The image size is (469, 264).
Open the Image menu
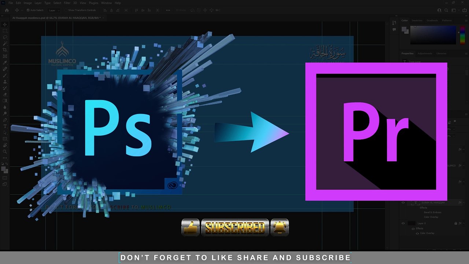[27, 3]
